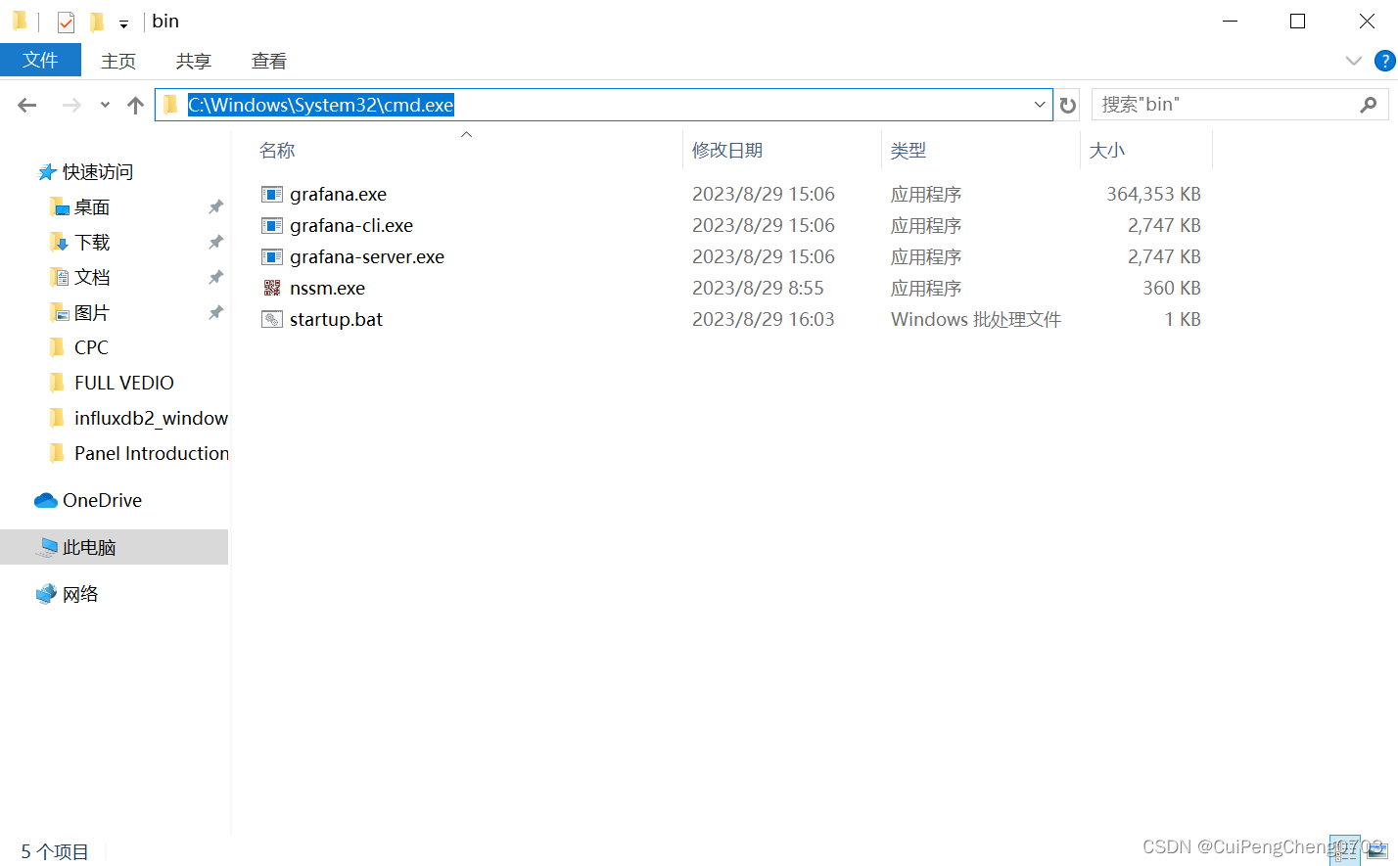The height and width of the screenshot is (866, 1398).
Task: Click the Documents folder icon in sidebar
Action: coord(59,277)
